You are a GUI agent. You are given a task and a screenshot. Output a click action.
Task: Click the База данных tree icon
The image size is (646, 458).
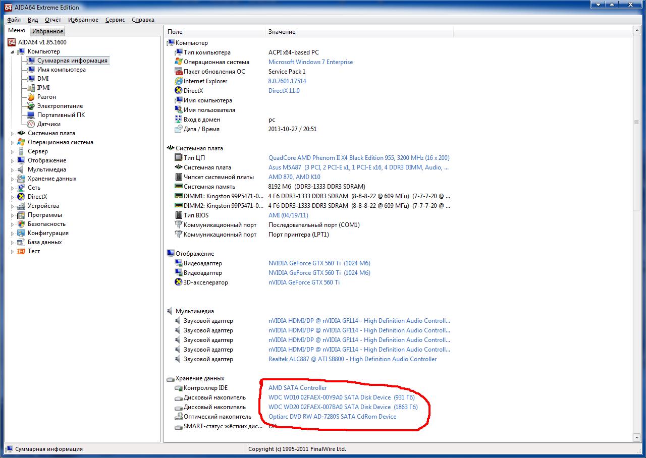[x=21, y=242]
